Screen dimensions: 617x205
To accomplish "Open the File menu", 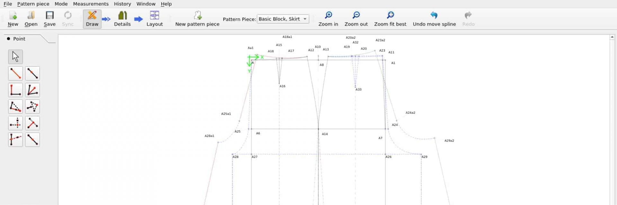I will click(8, 4).
